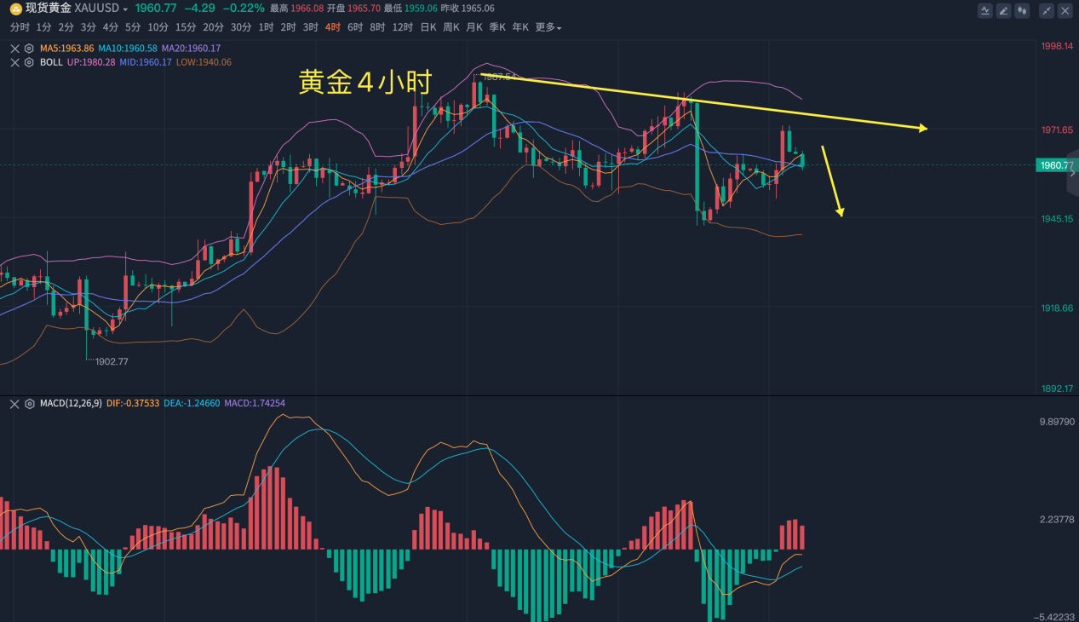
Task: Expand the 更多 timeframe dropdown
Action: (548, 27)
